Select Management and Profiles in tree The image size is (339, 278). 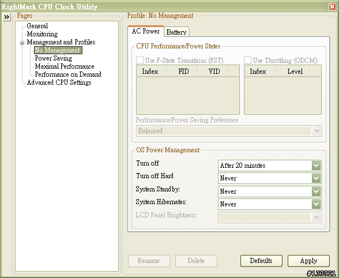click(x=61, y=42)
